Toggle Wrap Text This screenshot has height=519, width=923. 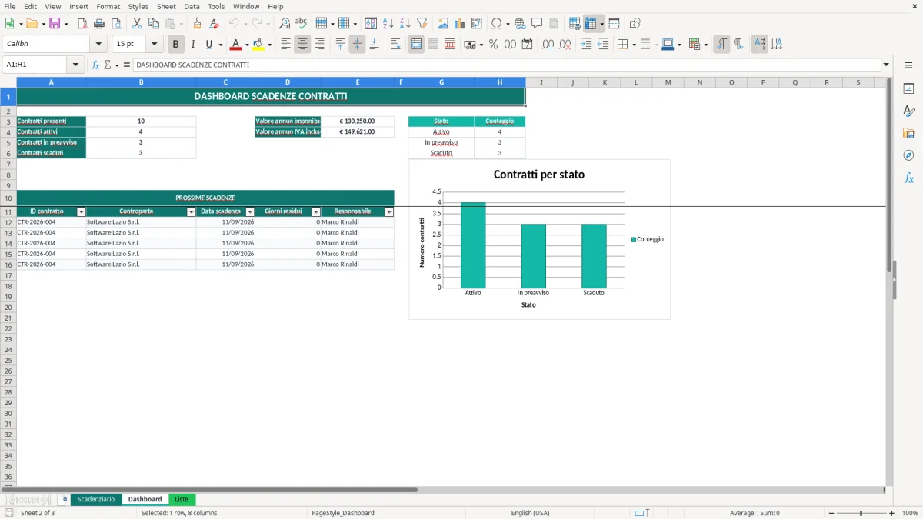(395, 45)
